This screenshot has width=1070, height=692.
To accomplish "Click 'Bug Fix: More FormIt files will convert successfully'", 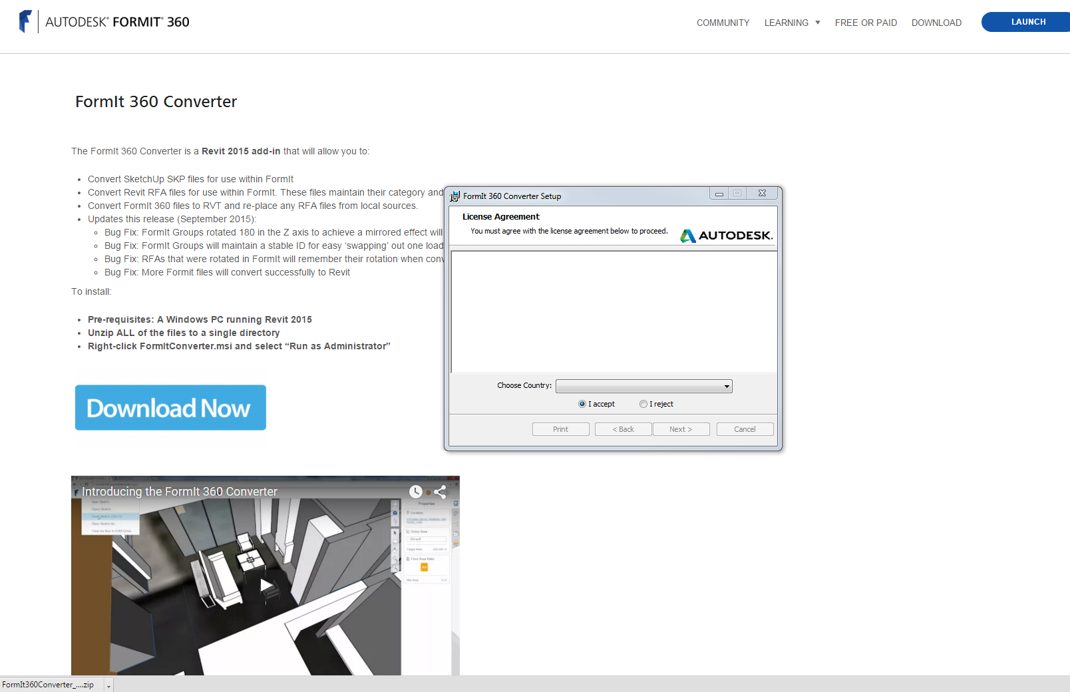I will [x=227, y=272].
